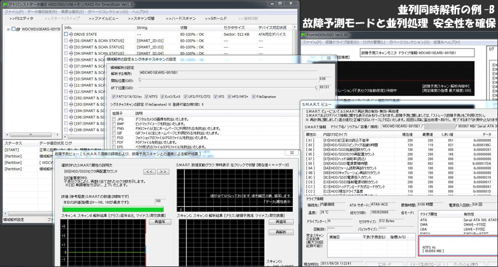The width and height of the screenshot is (498, 267).
Task: Click [192:SMART row diamond icon
Action: (71, 98)
